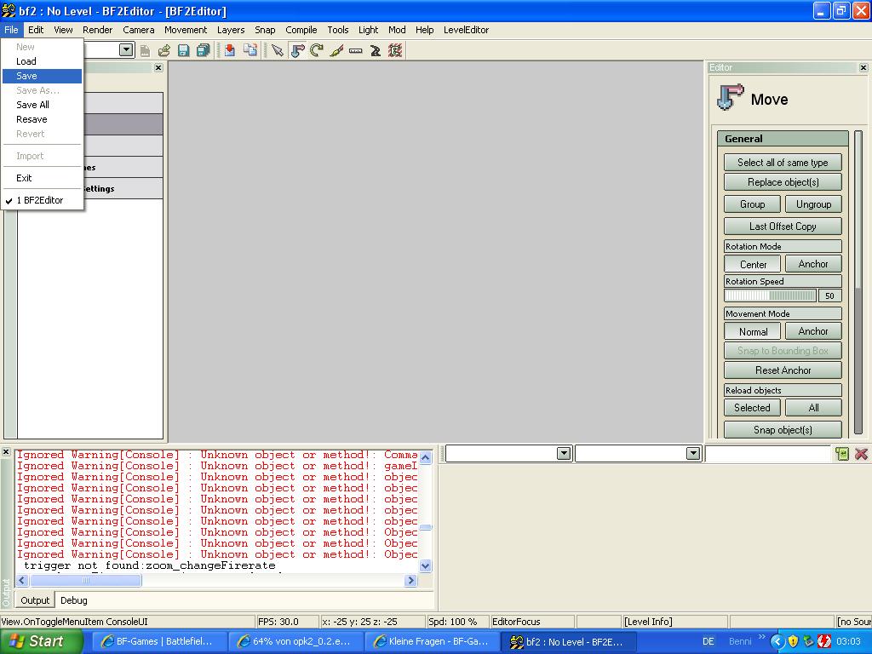872x654 pixels.
Task: Click Select all of same type button
Action: coord(783,163)
